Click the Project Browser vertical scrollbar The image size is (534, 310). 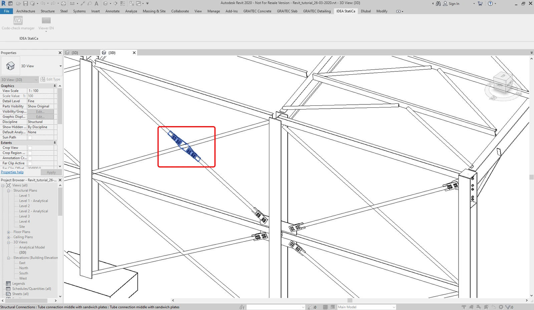pos(60,241)
